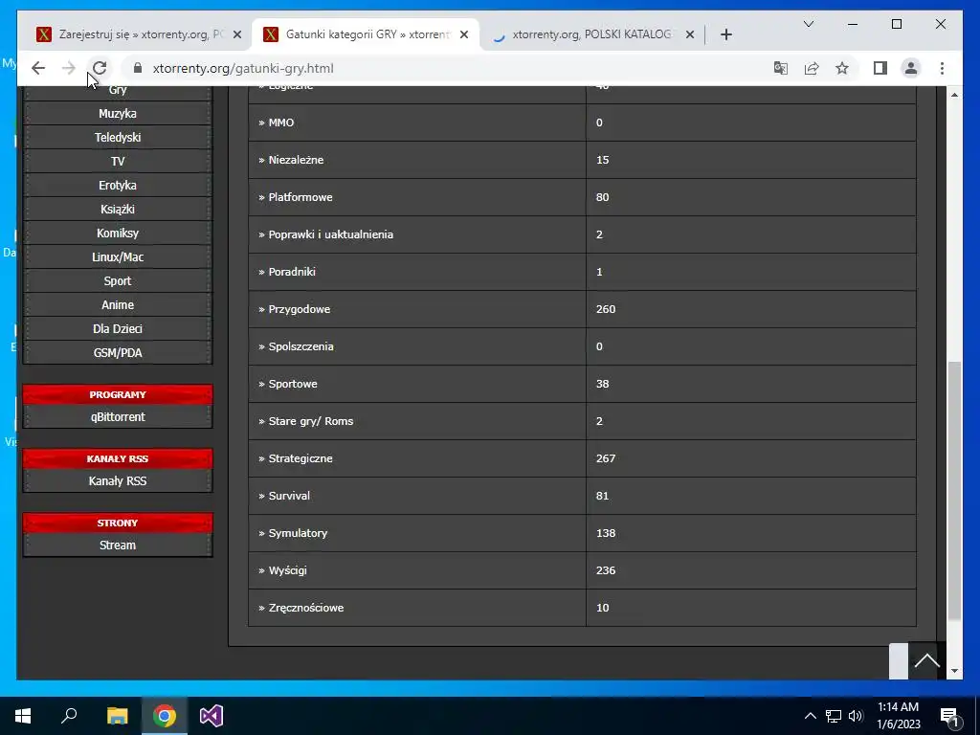Open the Komiksy category
Viewport: 980px width, 735px height.
click(118, 233)
